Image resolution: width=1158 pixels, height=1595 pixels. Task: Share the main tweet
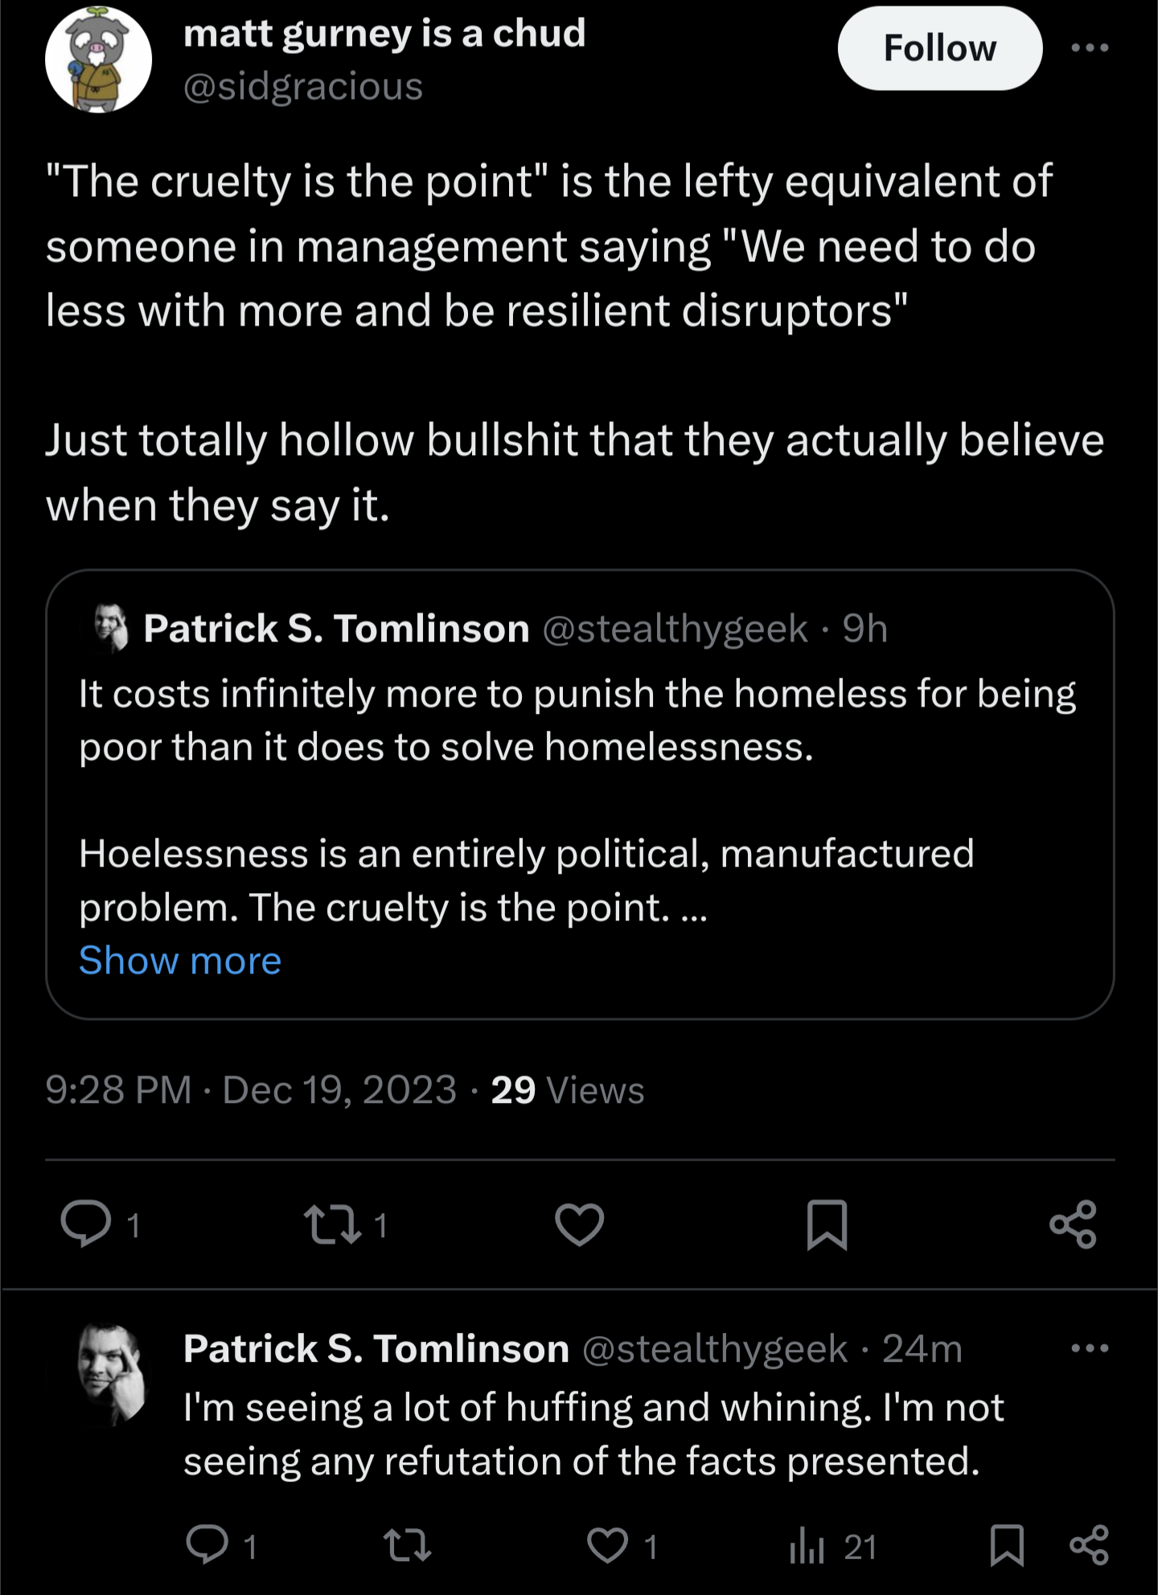pos(1074,1224)
